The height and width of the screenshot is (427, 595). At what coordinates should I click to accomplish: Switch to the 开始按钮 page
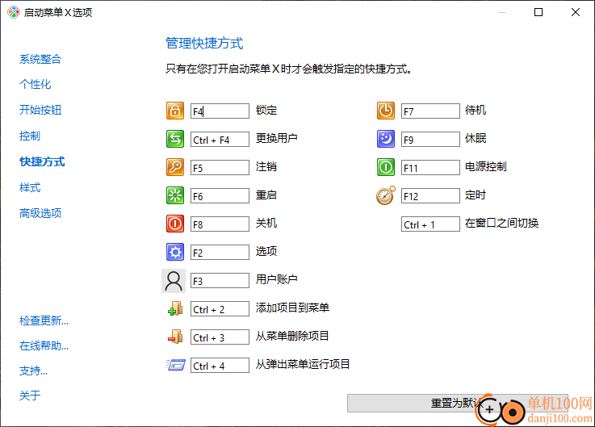pos(40,110)
